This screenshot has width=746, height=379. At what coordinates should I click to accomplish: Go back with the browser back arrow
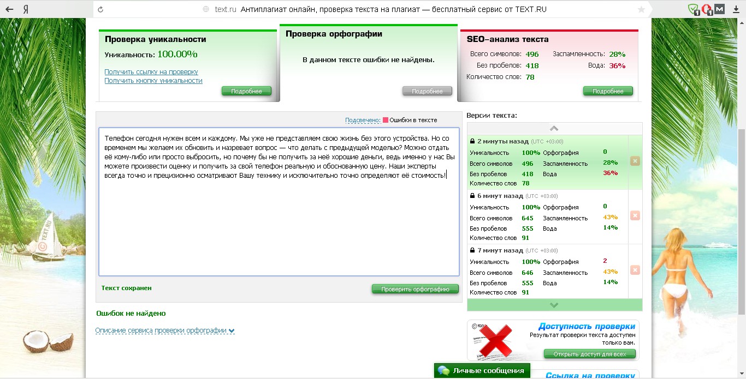(x=9, y=9)
